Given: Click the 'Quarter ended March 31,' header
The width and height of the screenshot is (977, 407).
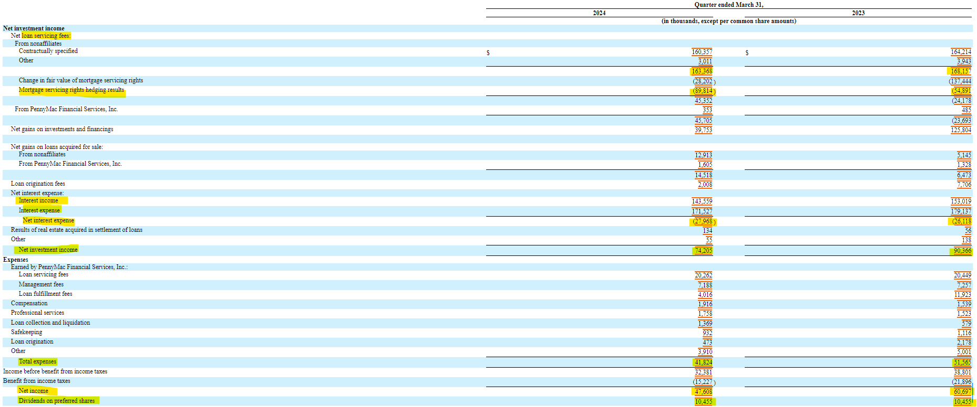Looking at the screenshot, I should tap(728, 5).
